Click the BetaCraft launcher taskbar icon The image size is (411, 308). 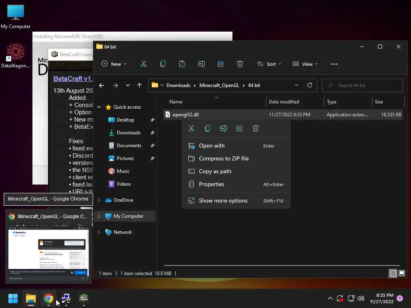[x=83, y=298]
